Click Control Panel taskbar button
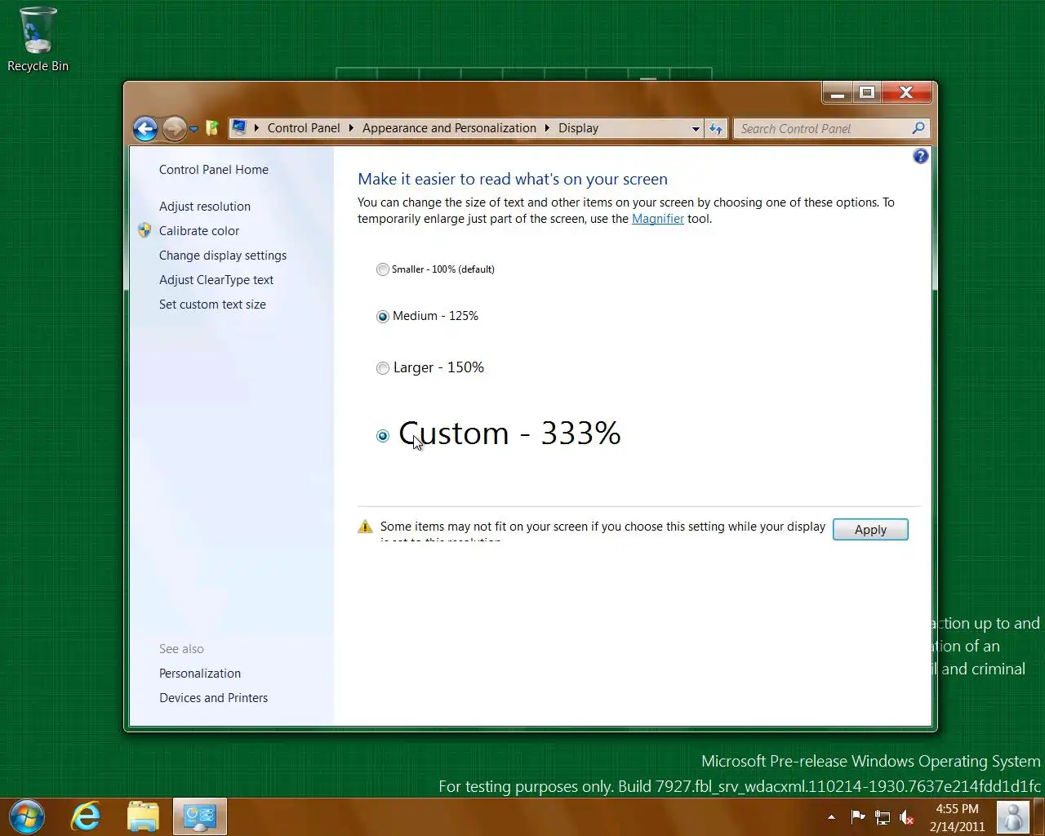Image resolution: width=1045 pixels, height=836 pixels. pyautogui.click(x=200, y=816)
